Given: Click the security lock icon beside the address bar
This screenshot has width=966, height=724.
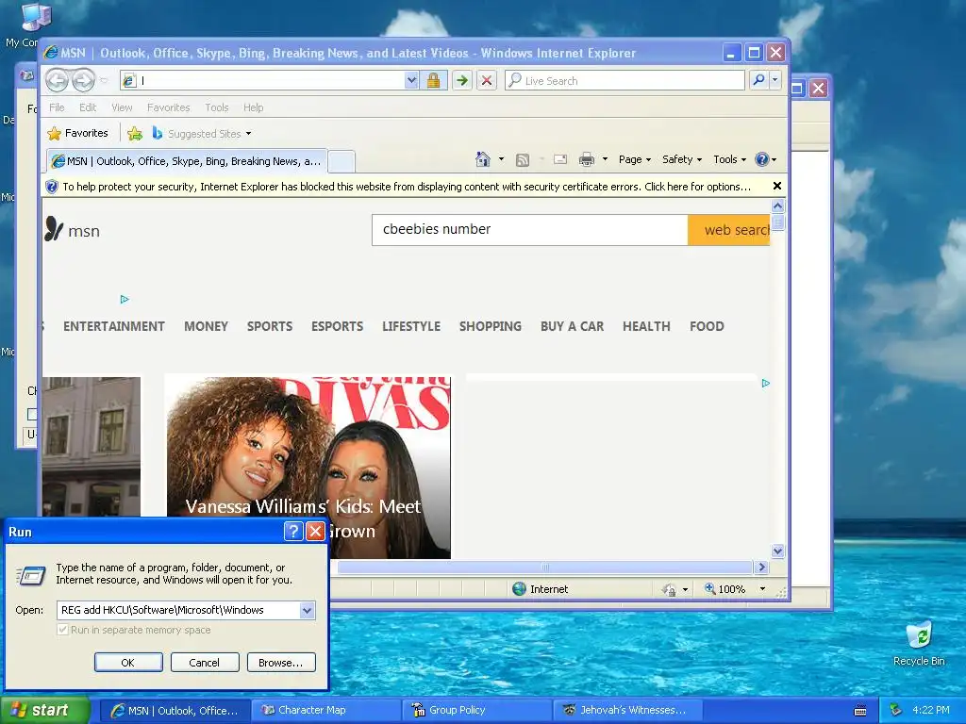Looking at the screenshot, I should point(434,81).
